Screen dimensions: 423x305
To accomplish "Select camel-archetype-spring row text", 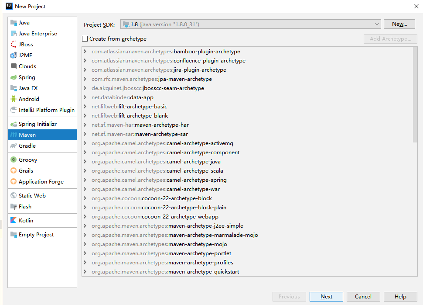I will pyautogui.click(x=159, y=180).
